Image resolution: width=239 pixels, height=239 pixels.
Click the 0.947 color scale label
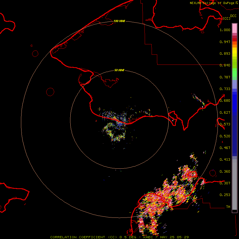click(225, 42)
